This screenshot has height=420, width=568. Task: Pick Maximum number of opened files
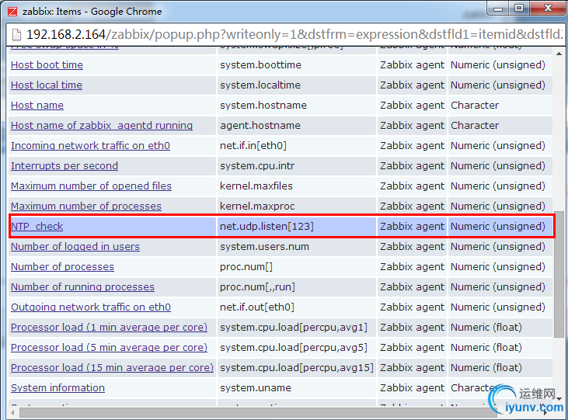(x=91, y=186)
